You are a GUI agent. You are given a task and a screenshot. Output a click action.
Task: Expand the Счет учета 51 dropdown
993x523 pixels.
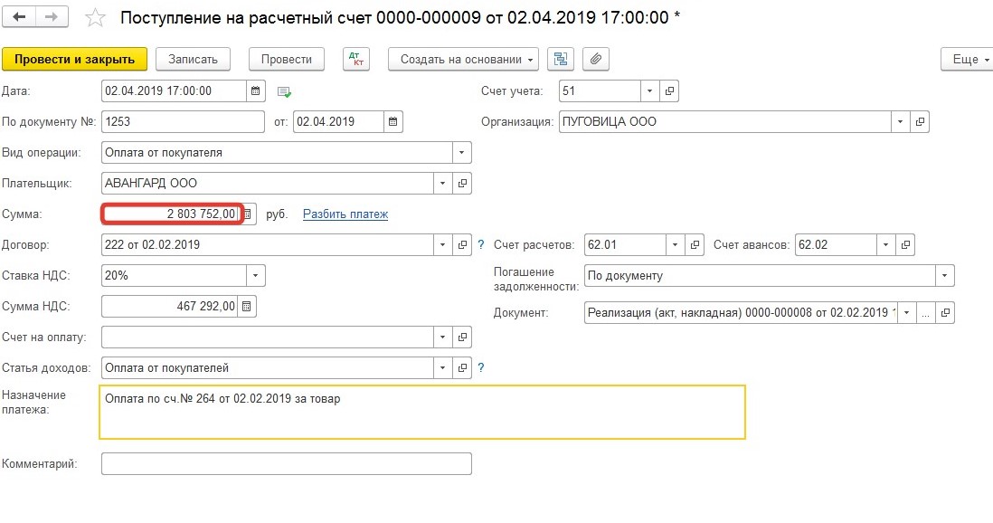point(650,91)
